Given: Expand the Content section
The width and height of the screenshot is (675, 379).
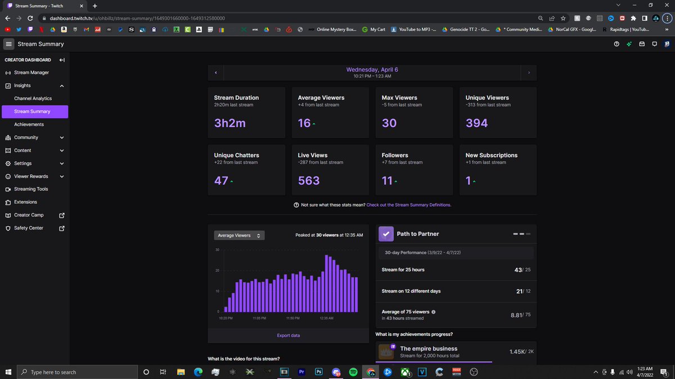Looking at the screenshot, I should point(62,150).
